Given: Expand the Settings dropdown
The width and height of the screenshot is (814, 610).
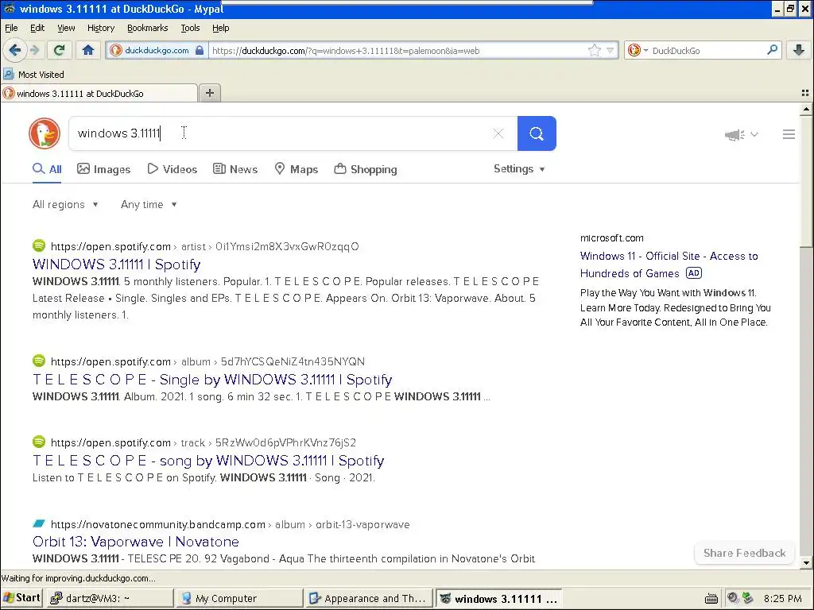Looking at the screenshot, I should coord(519,168).
